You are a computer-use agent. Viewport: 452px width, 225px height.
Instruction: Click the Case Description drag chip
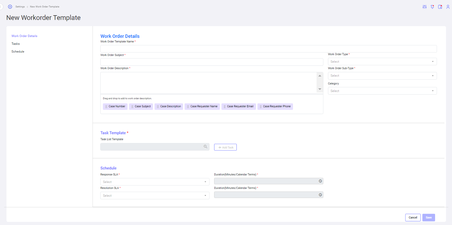[x=169, y=106]
